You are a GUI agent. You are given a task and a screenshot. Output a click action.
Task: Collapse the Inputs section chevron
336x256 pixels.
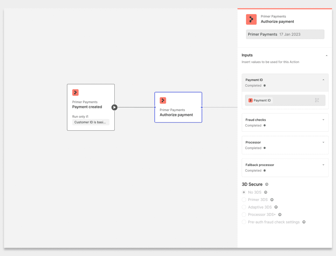point(327,56)
